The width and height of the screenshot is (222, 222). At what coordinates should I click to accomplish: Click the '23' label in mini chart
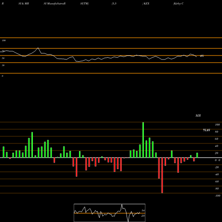click(143, 216)
